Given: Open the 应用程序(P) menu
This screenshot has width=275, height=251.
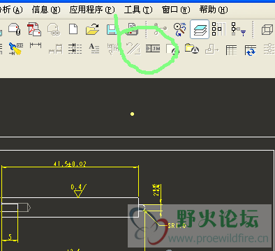Looking at the screenshot, I should [92, 10].
